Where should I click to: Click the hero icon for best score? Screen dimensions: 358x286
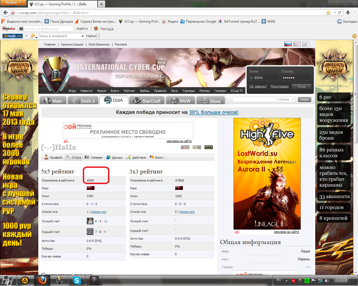[x=90, y=221]
